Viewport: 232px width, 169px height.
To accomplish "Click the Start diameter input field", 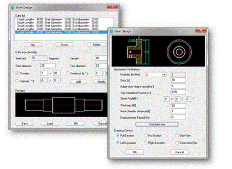I will [48, 66].
